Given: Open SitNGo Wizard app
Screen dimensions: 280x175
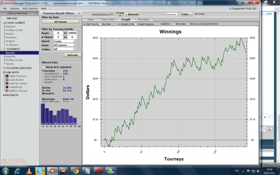Looking at the screenshot, I should tap(18, 91).
